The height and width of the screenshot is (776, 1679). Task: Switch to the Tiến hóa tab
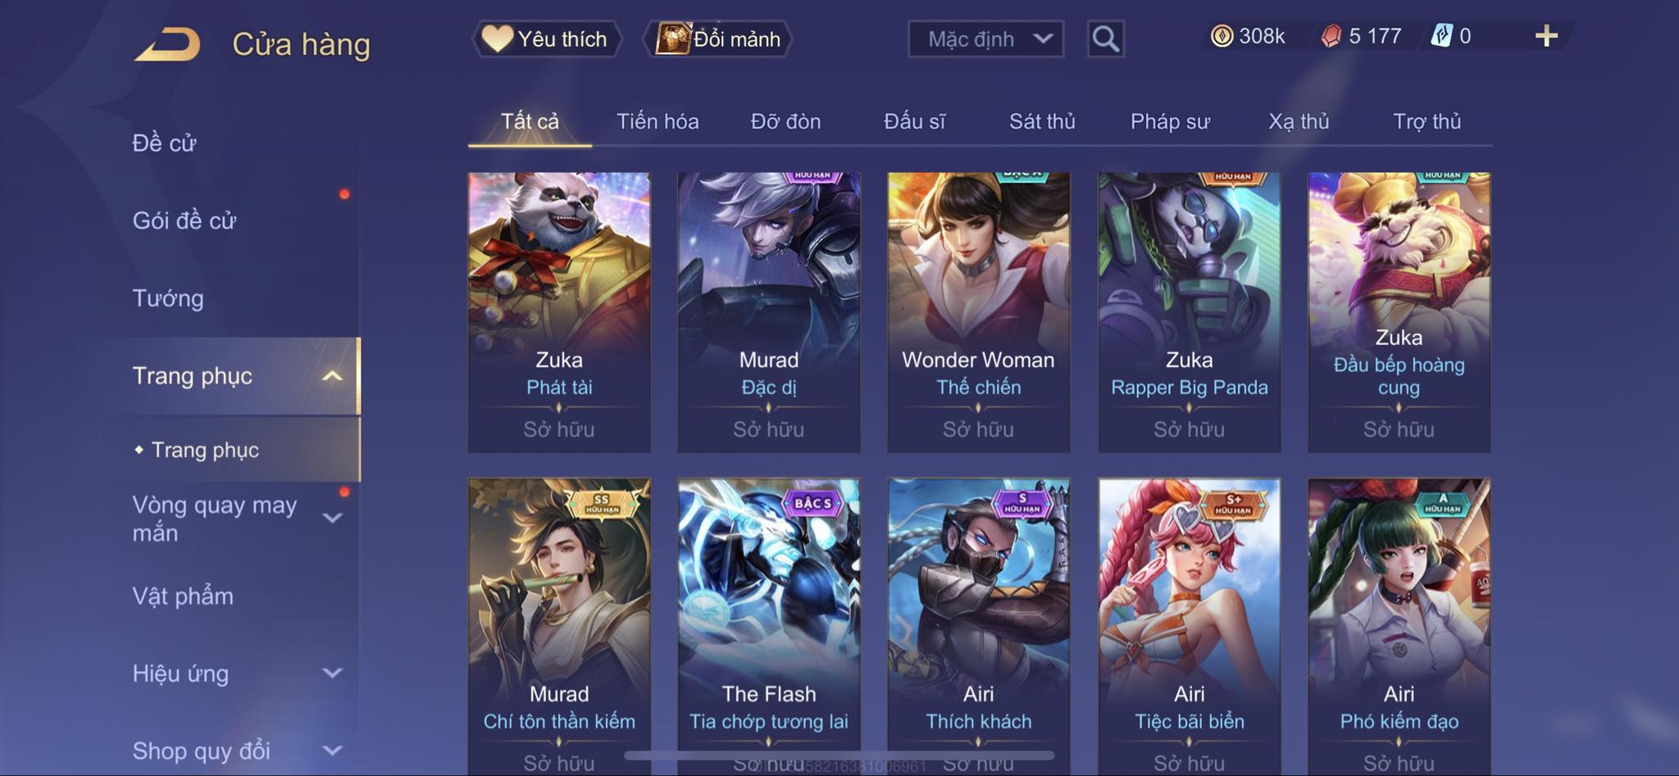point(657,121)
